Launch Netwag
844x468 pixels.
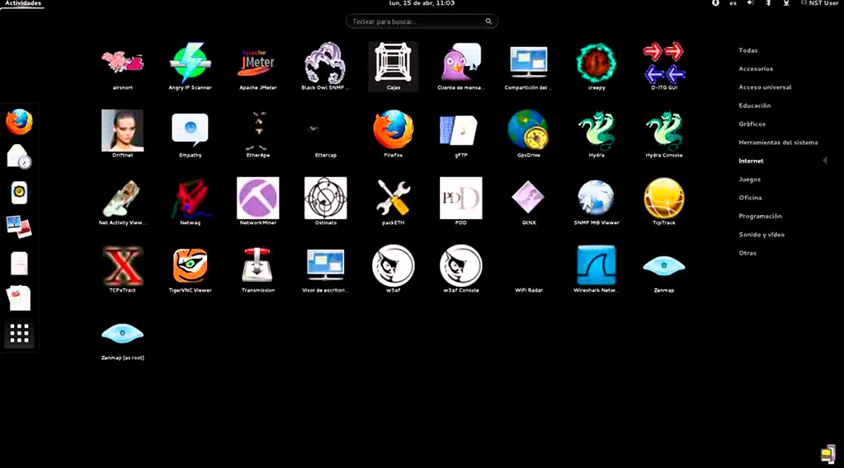pyautogui.click(x=190, y=202)
